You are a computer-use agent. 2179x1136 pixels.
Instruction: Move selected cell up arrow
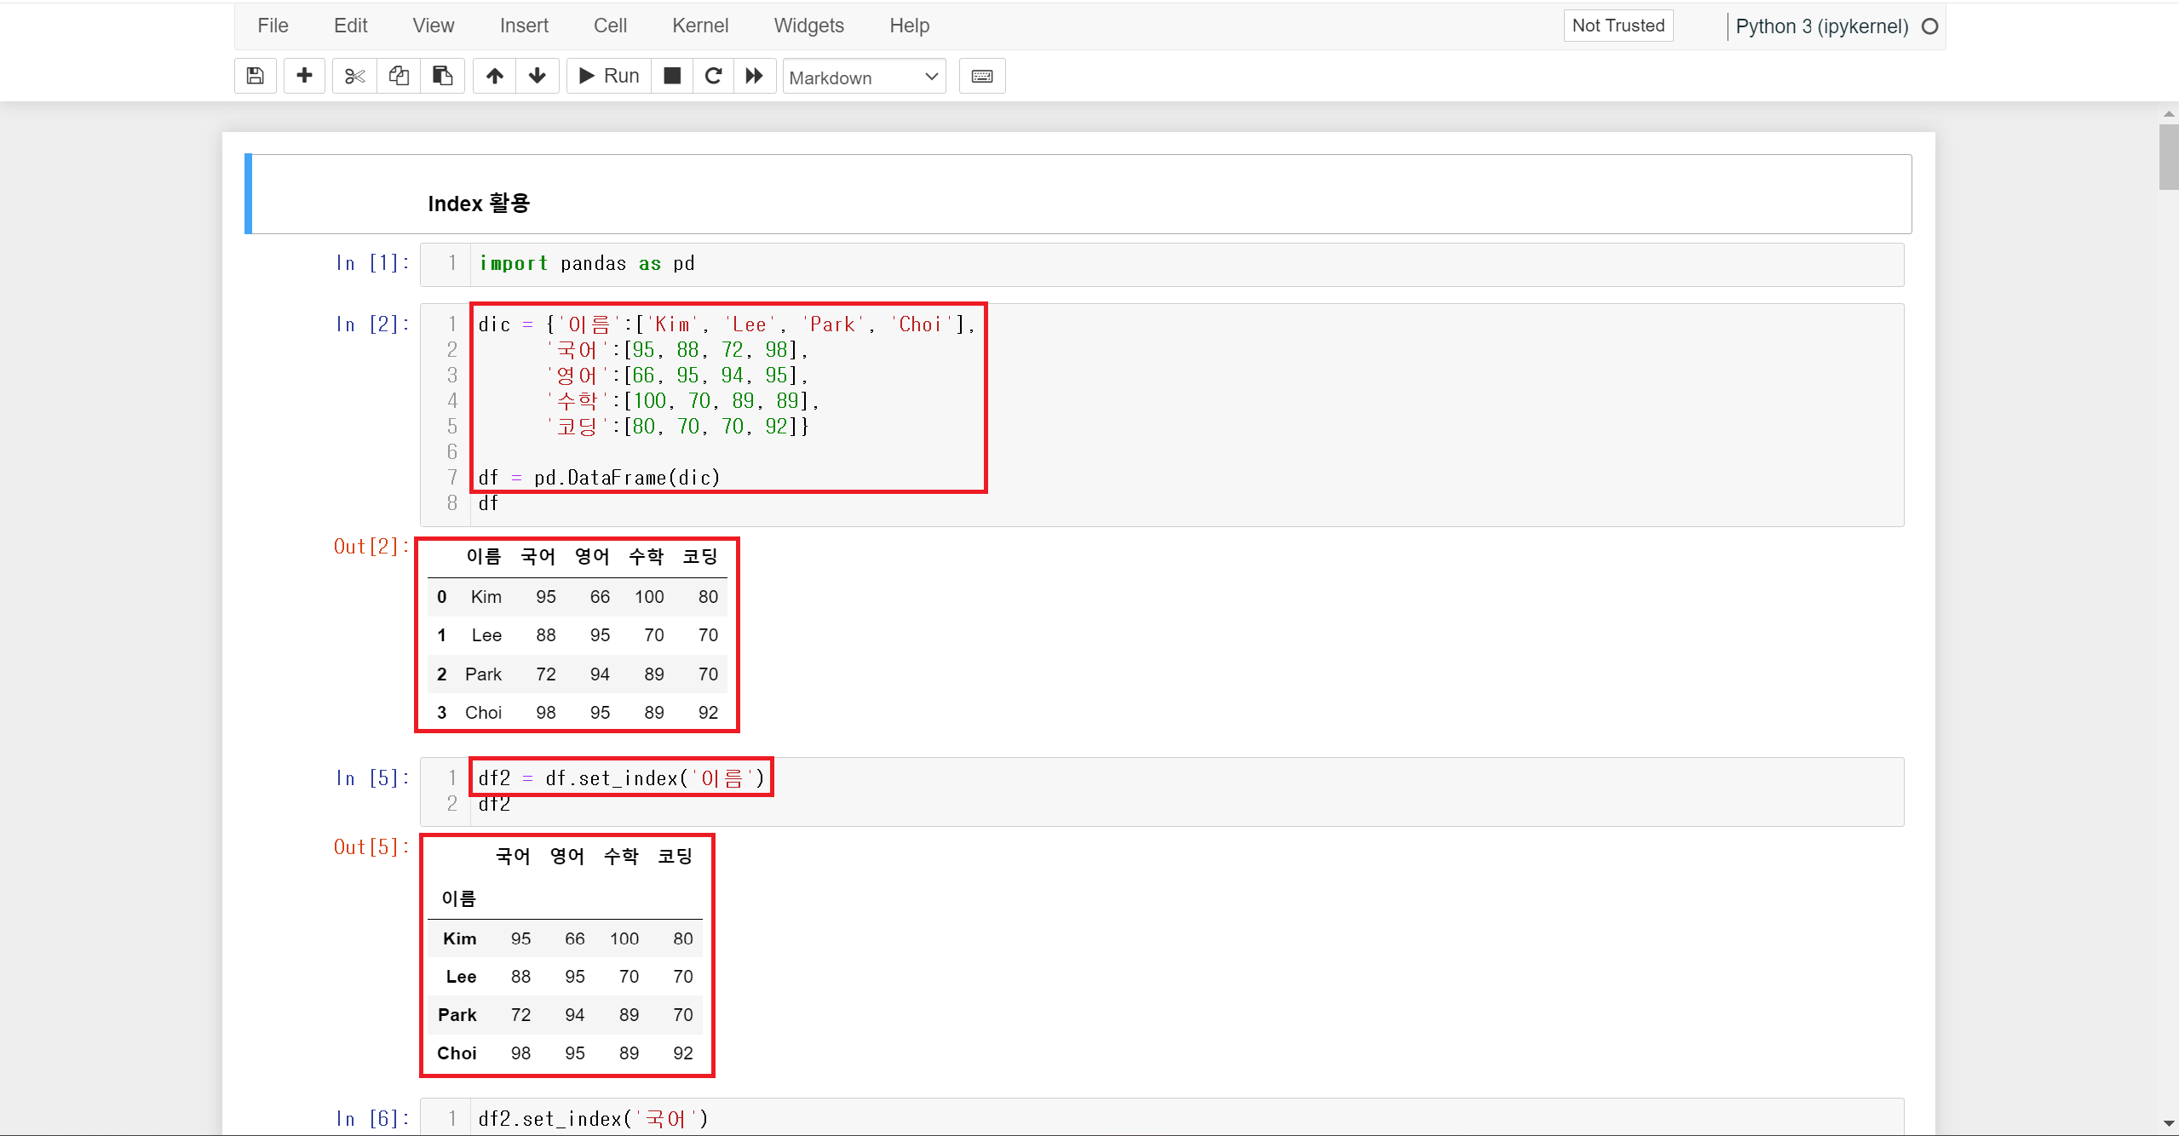coord(494,76)
